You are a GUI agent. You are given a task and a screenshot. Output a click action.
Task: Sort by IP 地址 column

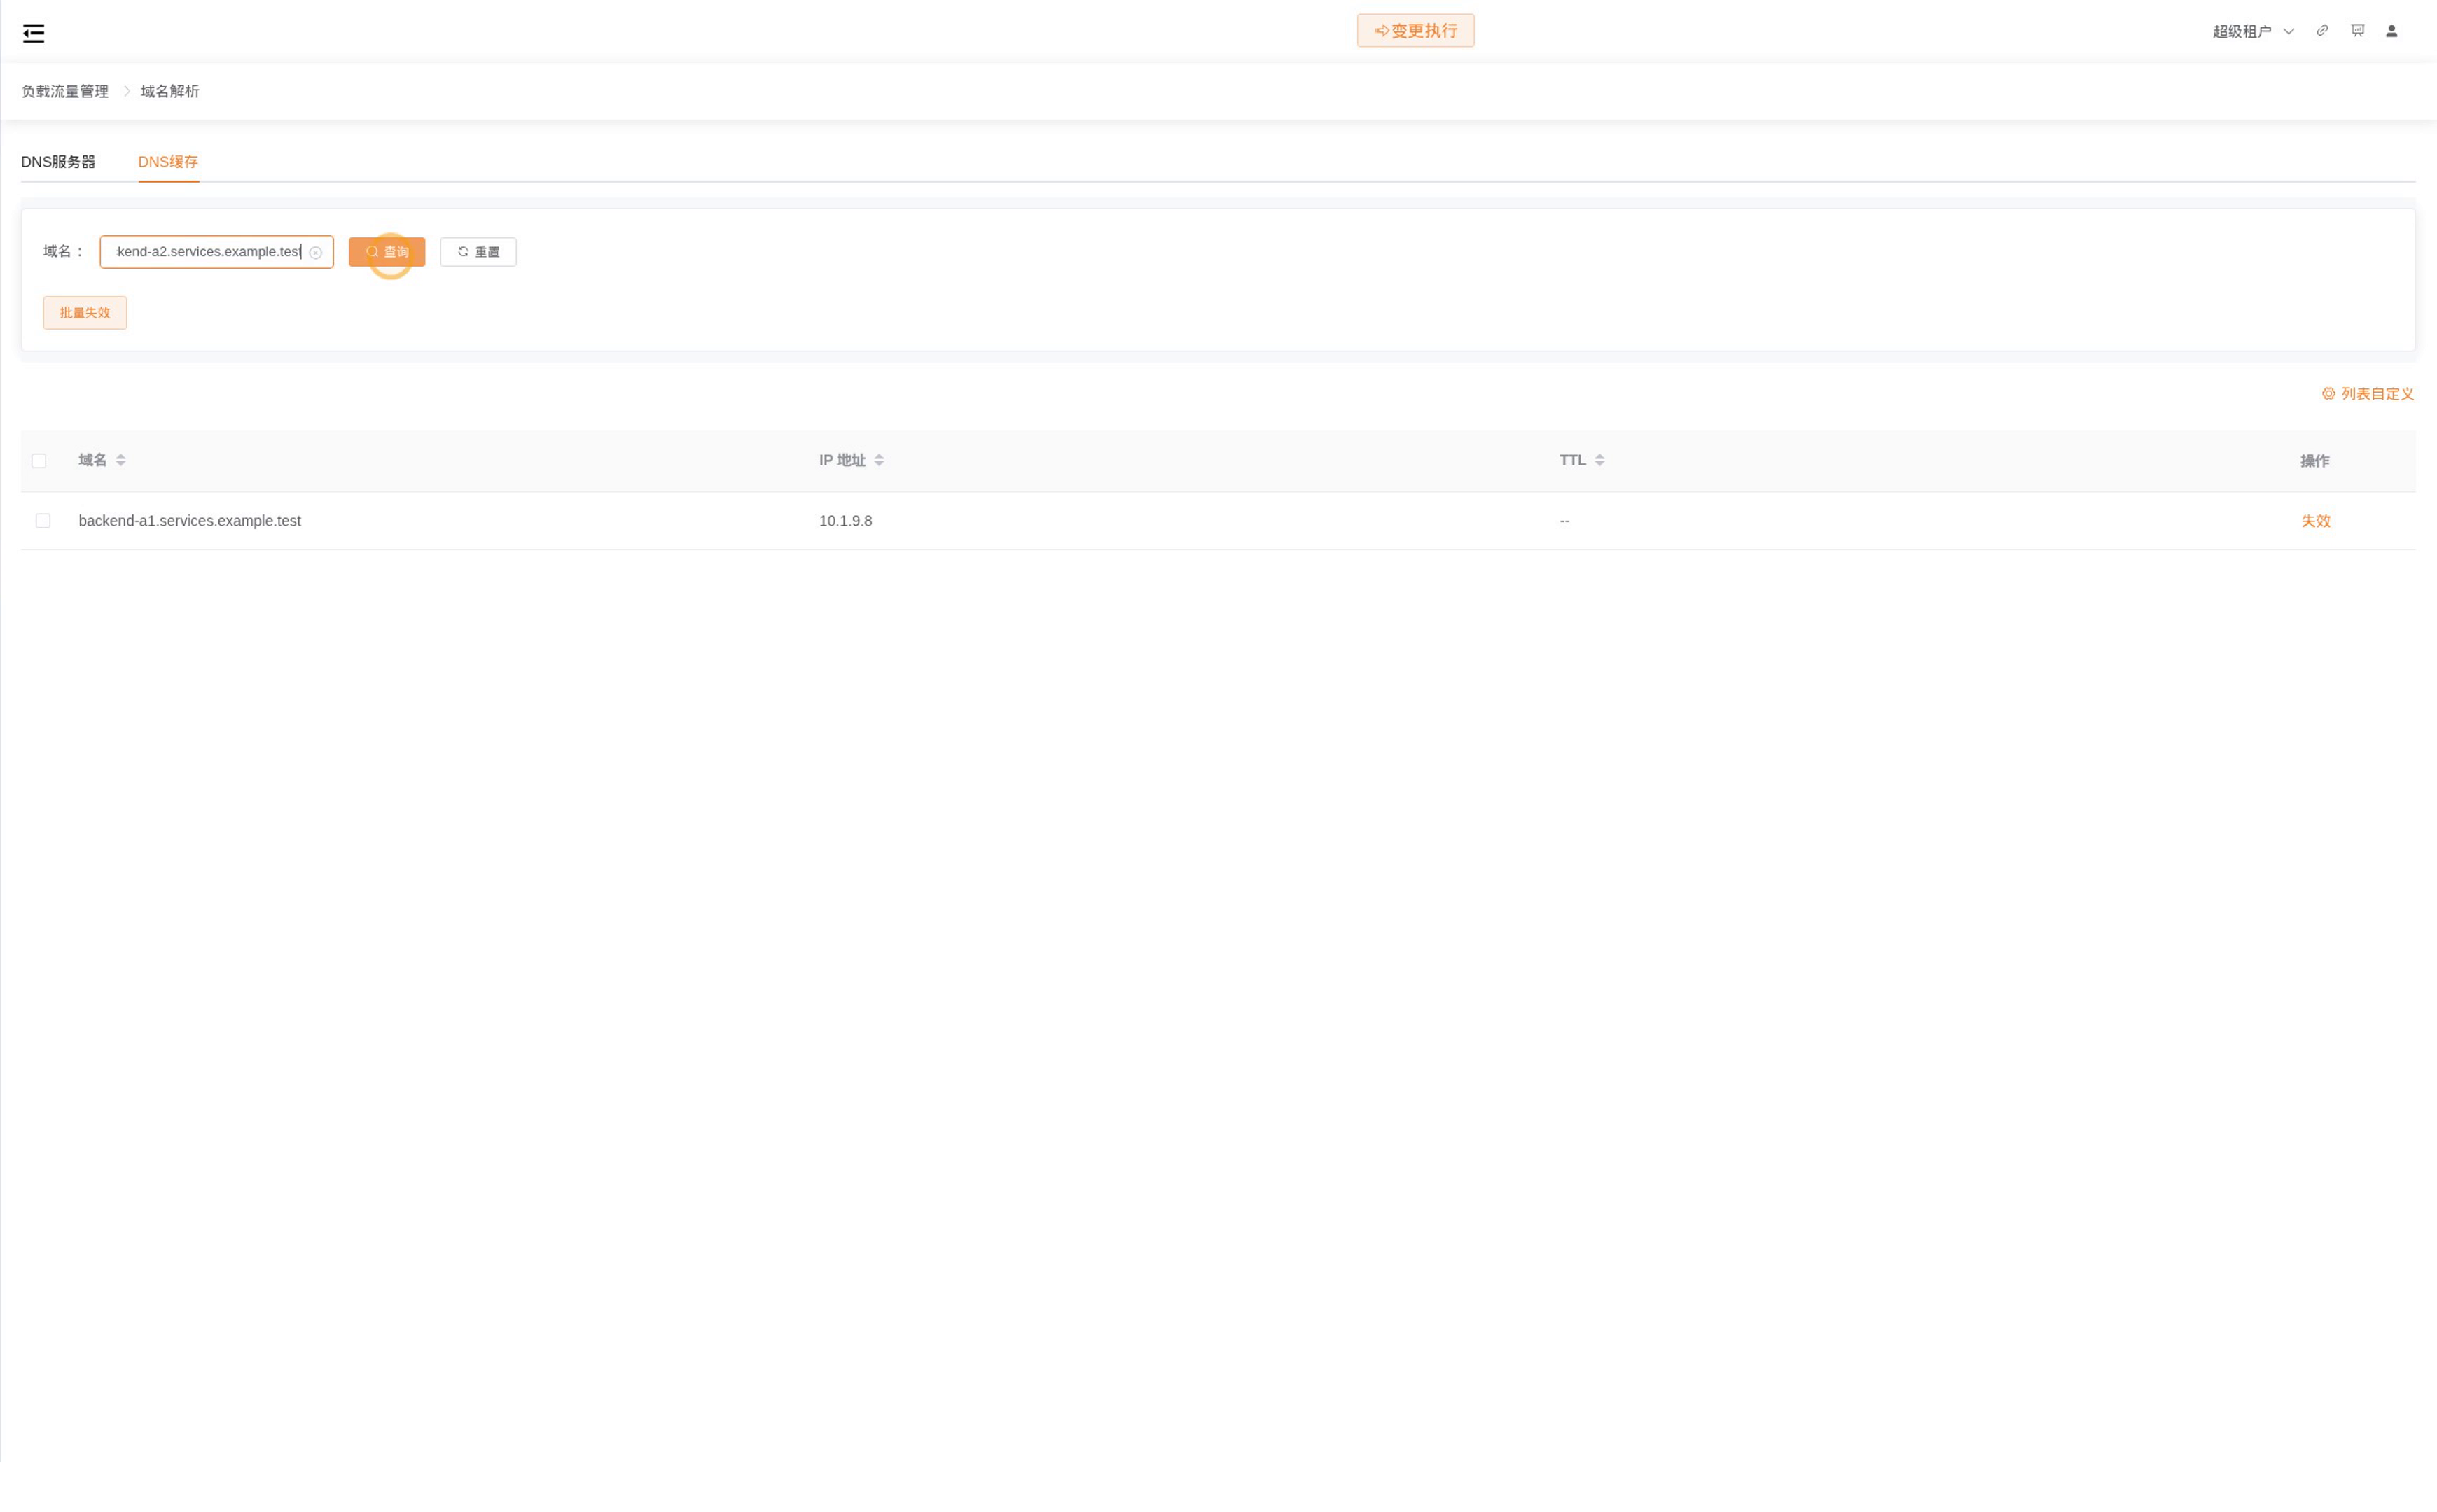(880, 461)
